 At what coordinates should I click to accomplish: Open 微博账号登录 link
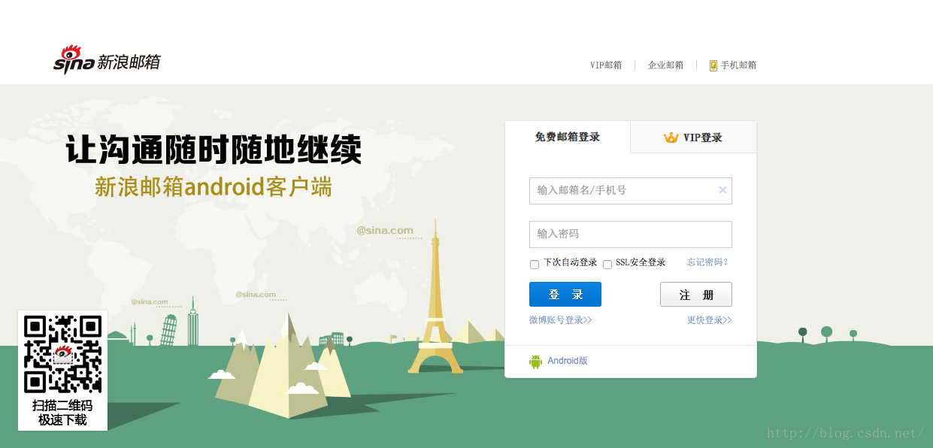pyautogui.click(x=561, y=320)
